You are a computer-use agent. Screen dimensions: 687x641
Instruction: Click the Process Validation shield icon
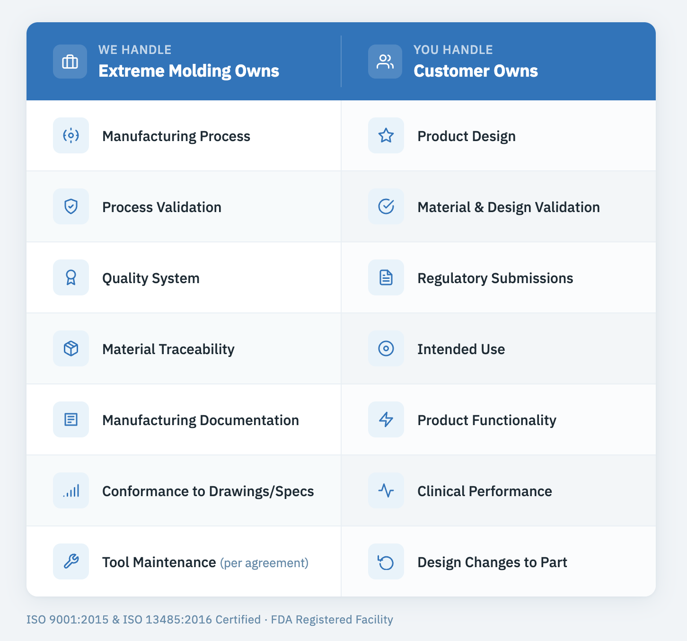[x=71, y=206]
